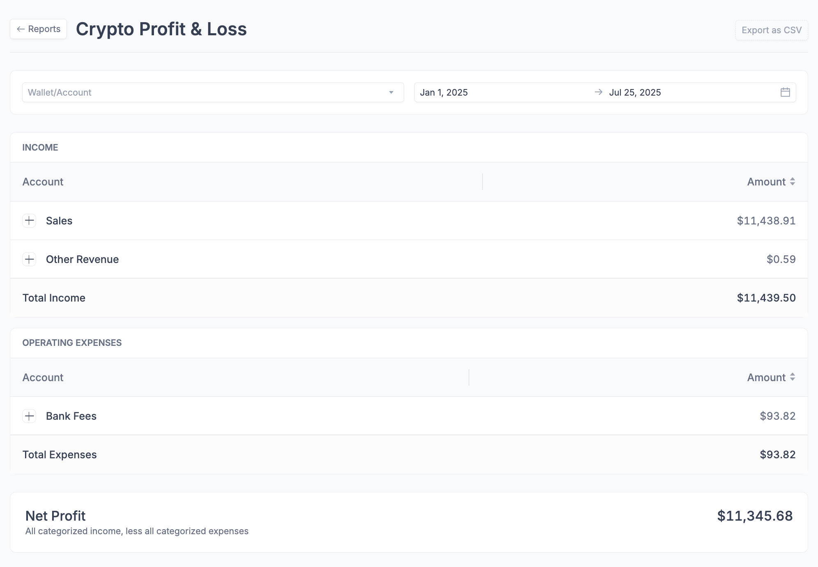Expand the Sales income row

point(29,221)
